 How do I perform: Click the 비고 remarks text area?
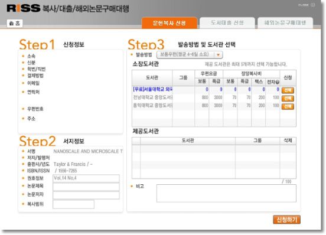tap(226, 193)
